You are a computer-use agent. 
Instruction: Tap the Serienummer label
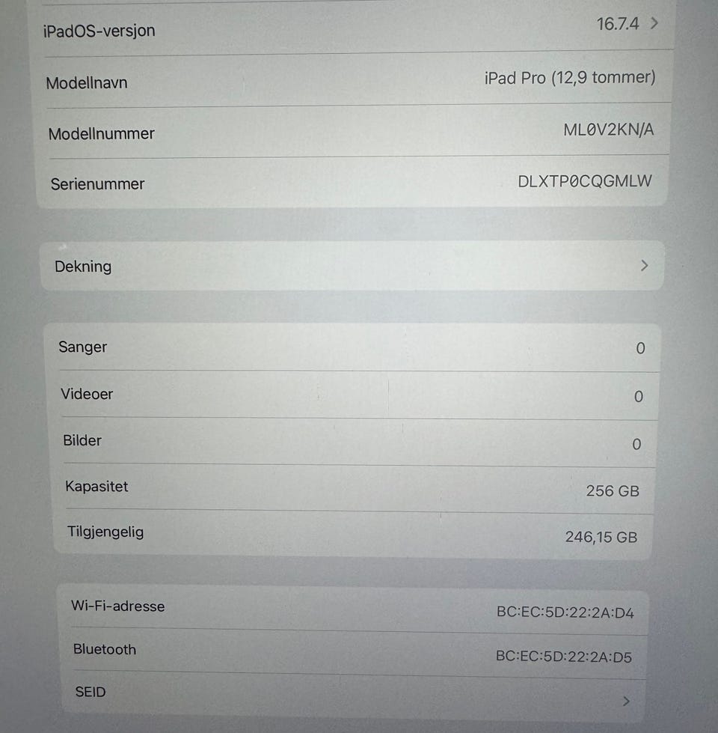[98, 184]
